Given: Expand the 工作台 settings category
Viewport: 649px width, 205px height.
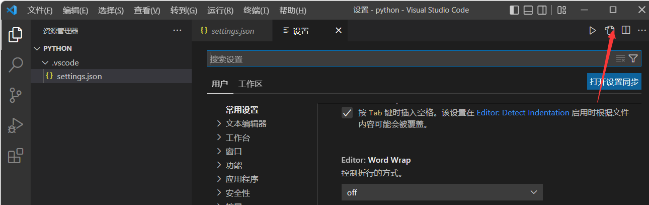Looking at the screenshot, I should (x=233, y=138).
